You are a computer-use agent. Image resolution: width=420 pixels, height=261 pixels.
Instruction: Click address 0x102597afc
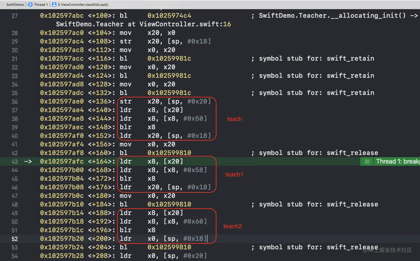(x=62, y=161)
